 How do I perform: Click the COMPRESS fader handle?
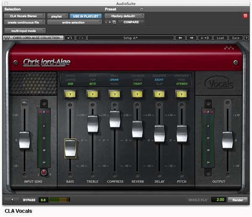[115, 119]
